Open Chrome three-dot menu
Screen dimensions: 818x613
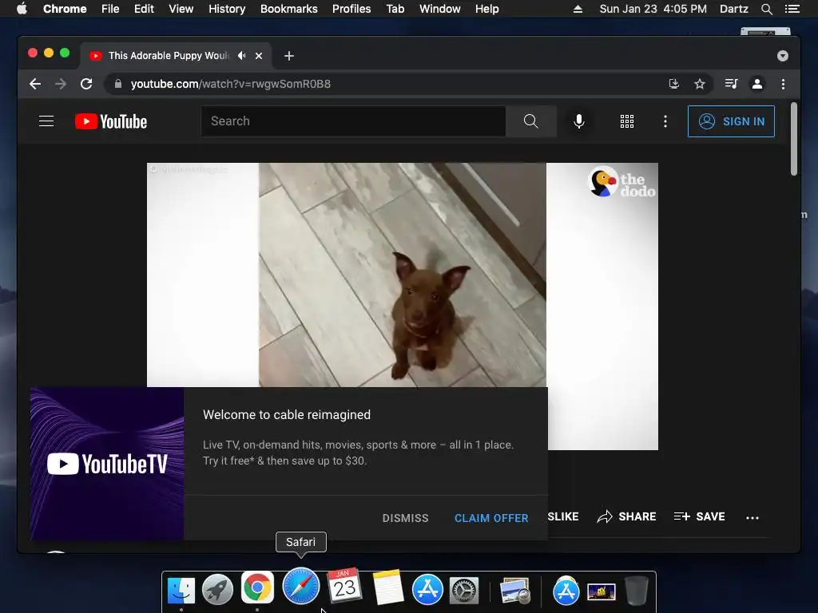[783, 84]
